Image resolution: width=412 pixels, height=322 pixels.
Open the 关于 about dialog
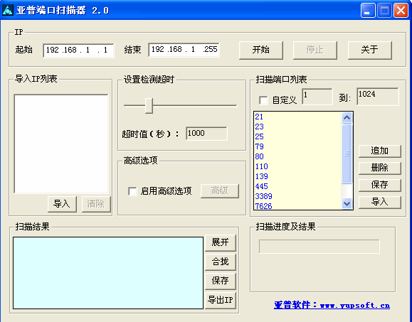pos(370,50)
